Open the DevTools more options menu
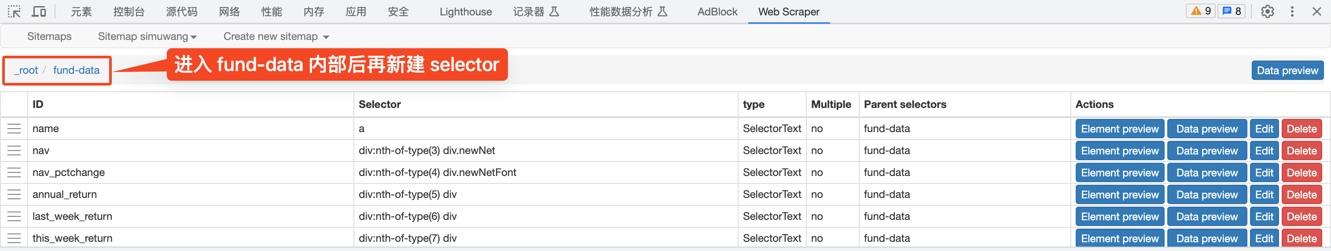The image size is (1331, 251). click(x=1292, y=11)
